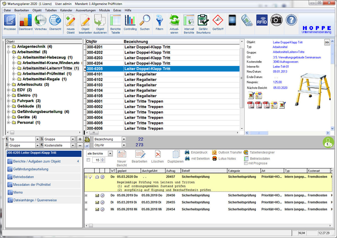Open the Kalender menu

tap(66, 10)
